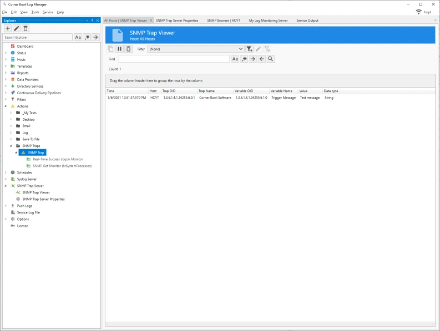Edit the selected Explorer item with the pencil icon

17,28
